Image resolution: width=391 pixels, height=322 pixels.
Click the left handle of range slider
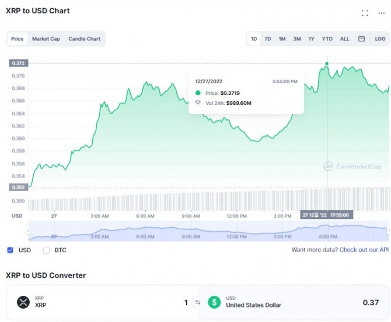(28, 231)
